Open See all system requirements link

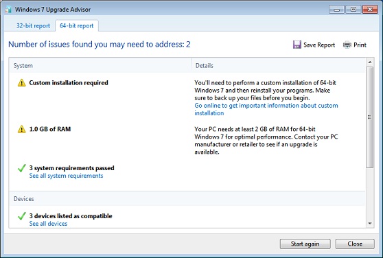click(66, 176)
